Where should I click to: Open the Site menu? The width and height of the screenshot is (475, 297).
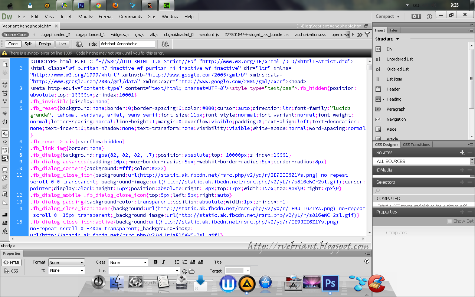151,16
